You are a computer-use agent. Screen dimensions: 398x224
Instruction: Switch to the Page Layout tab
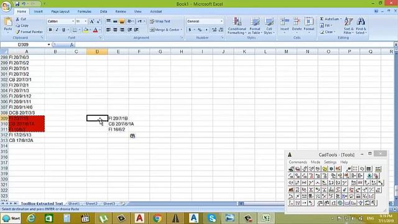[60, 11]
